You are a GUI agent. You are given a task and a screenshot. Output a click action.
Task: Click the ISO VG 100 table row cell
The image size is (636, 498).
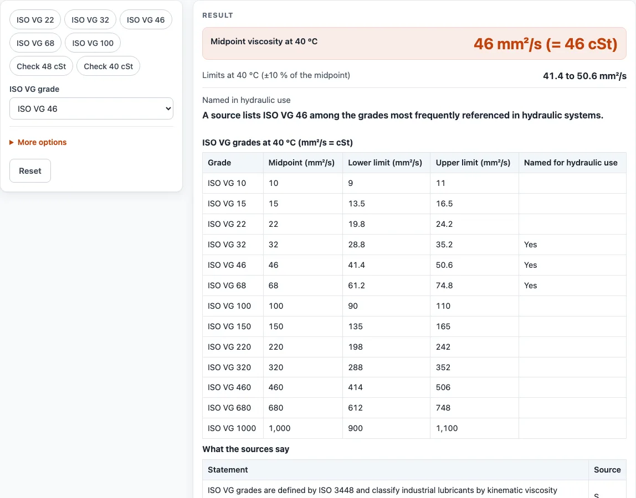233,306
